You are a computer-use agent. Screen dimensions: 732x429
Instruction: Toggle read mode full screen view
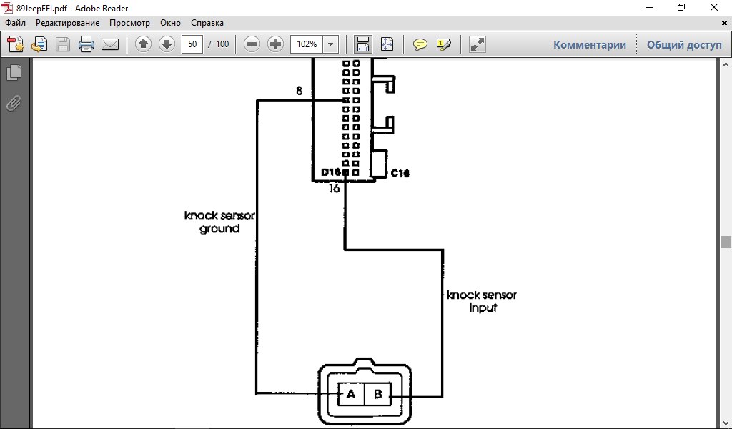point(477,44)
